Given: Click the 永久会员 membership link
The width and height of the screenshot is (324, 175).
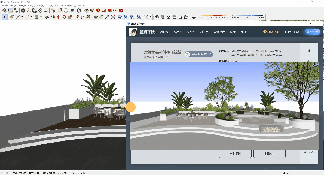Looking at the screenshot, I should pyautogui.click(x=271, y=32).
